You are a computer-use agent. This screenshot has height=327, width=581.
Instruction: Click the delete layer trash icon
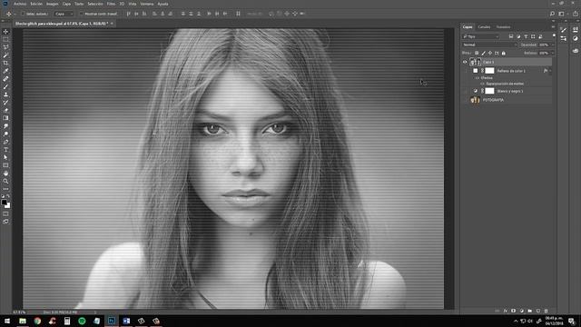[546, 311]
